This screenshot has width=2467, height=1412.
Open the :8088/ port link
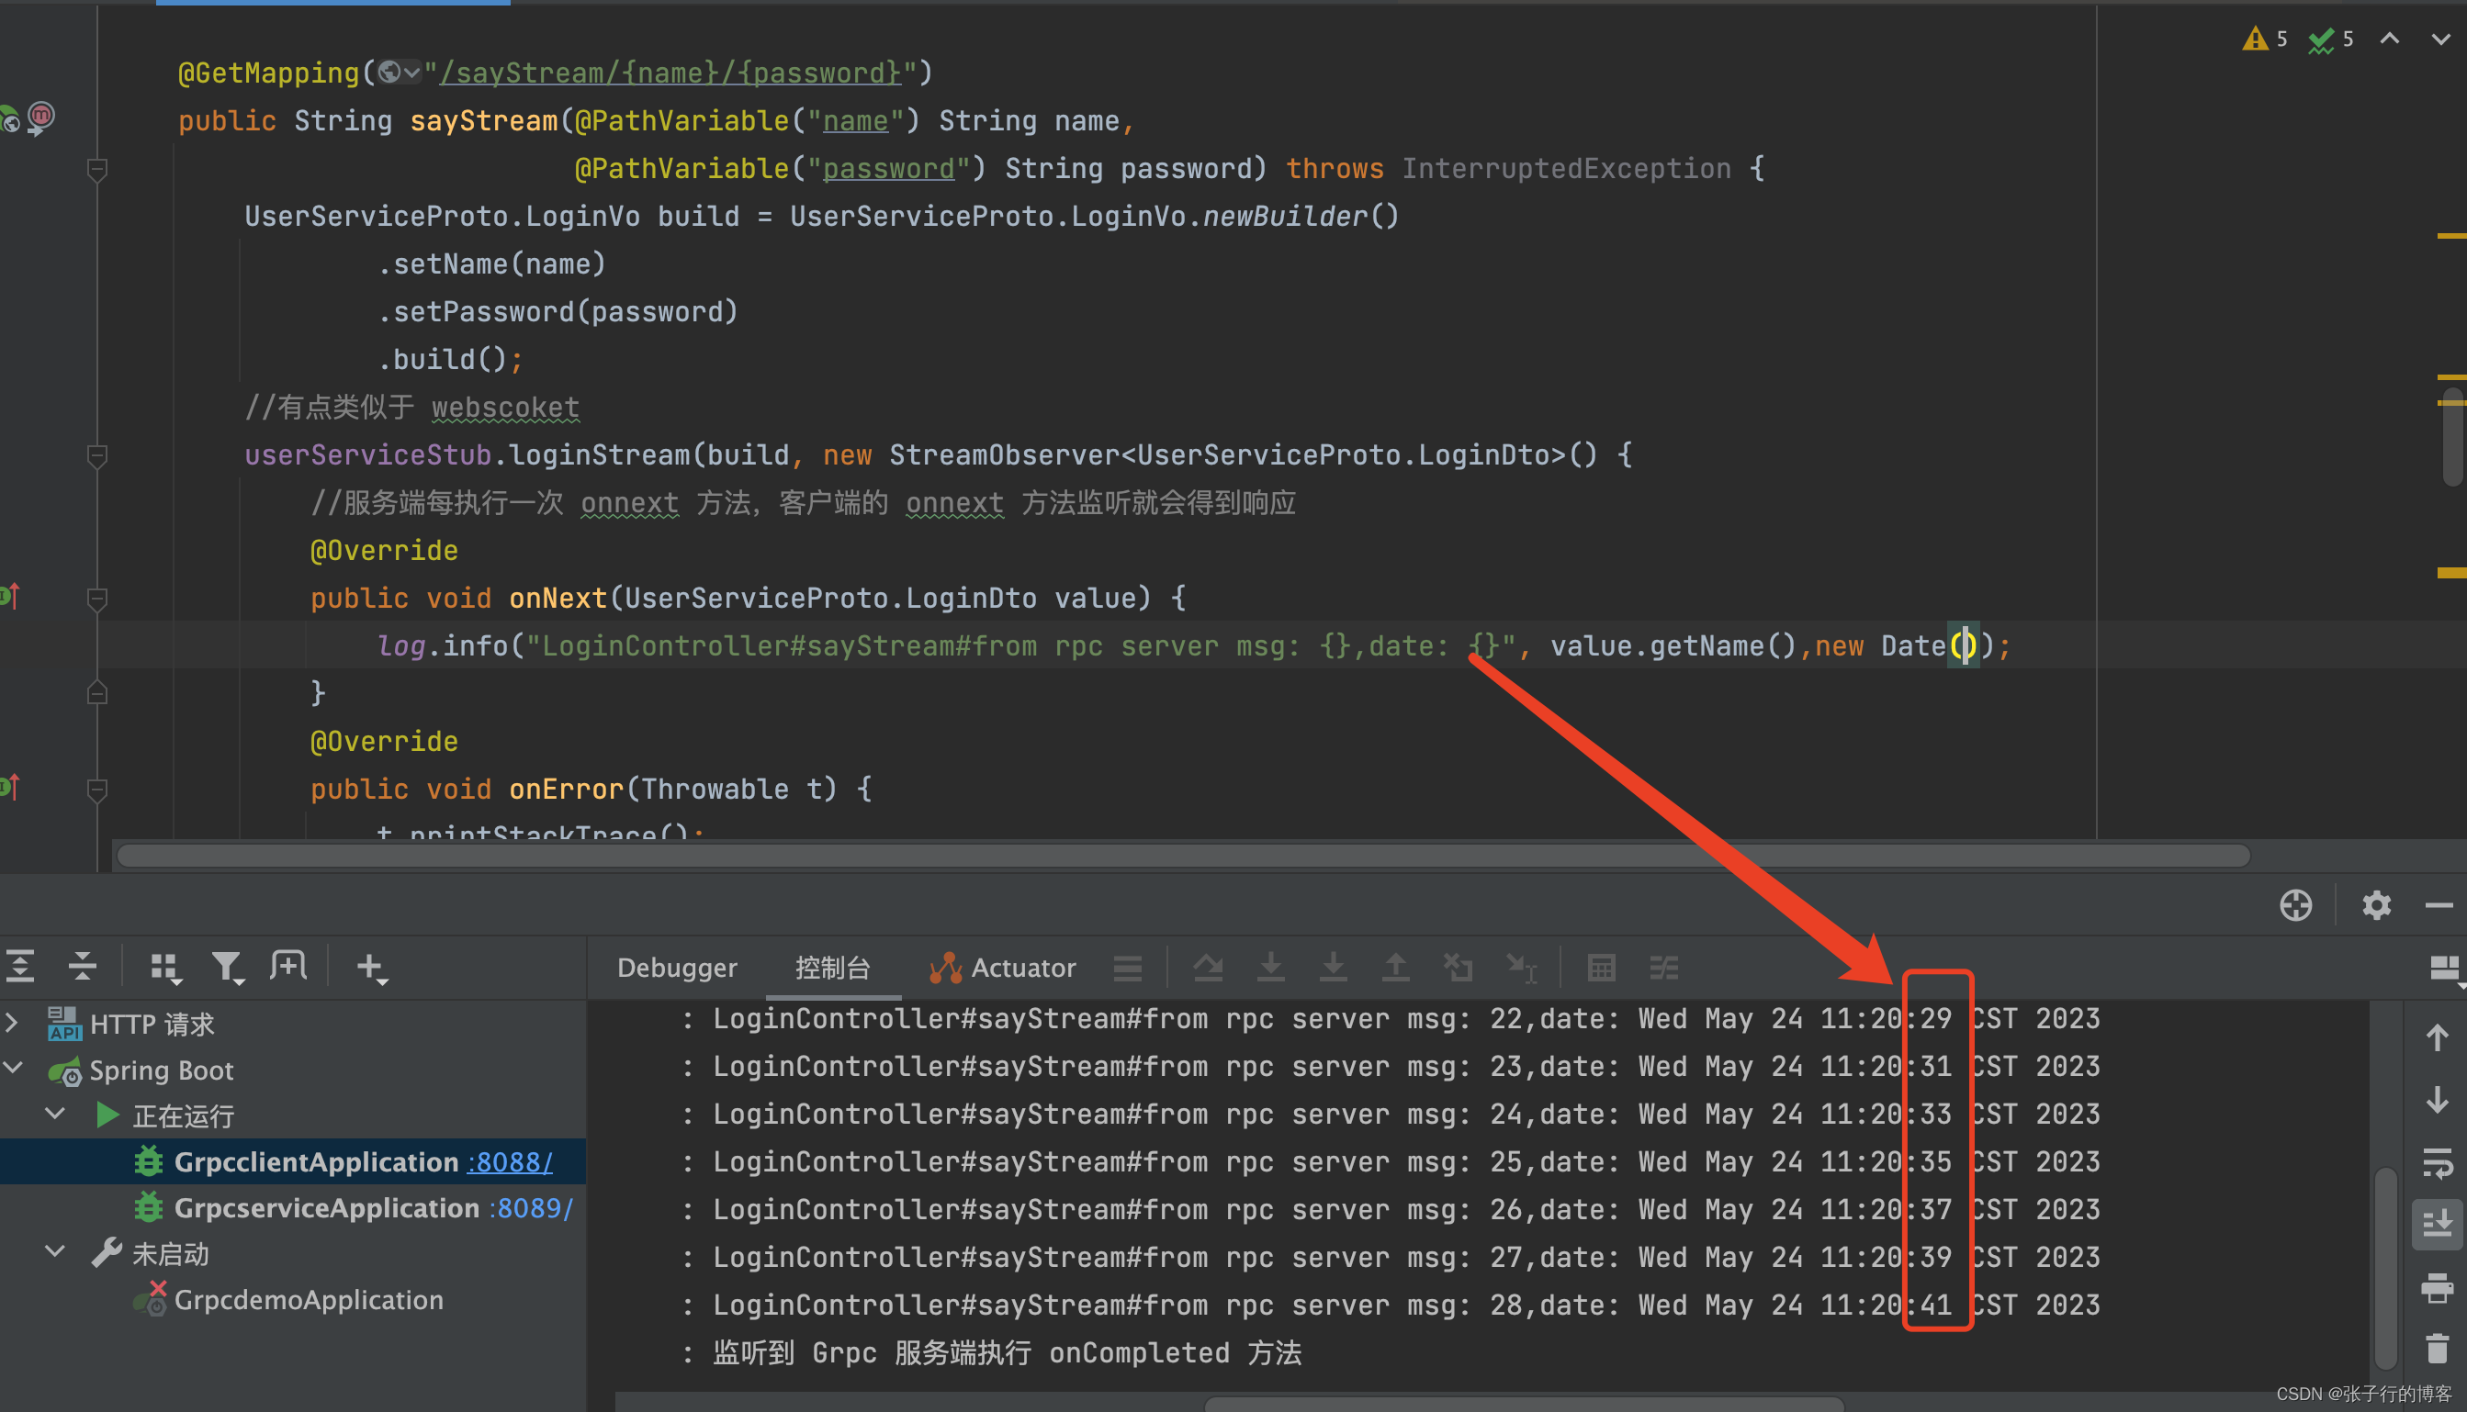tap(511, 1161)
